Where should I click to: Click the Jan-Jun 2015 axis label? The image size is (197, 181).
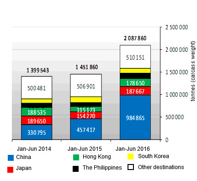tap(85, 149)
